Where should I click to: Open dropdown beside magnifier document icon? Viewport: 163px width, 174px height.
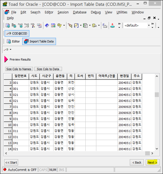(81, 25)
